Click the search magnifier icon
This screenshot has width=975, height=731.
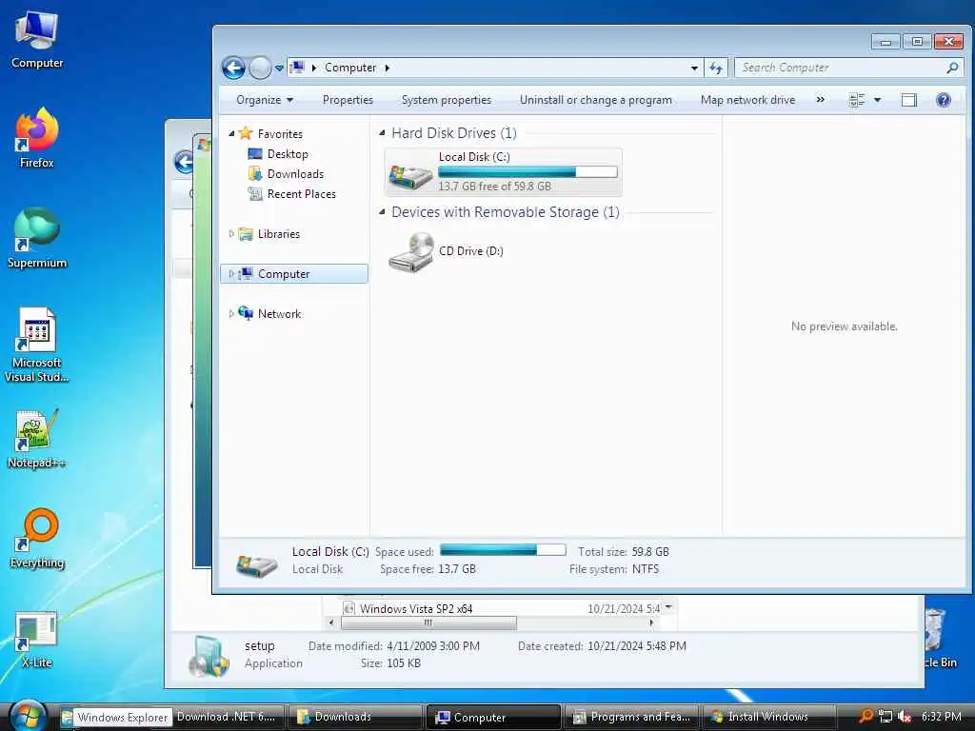tap(952, 68)
